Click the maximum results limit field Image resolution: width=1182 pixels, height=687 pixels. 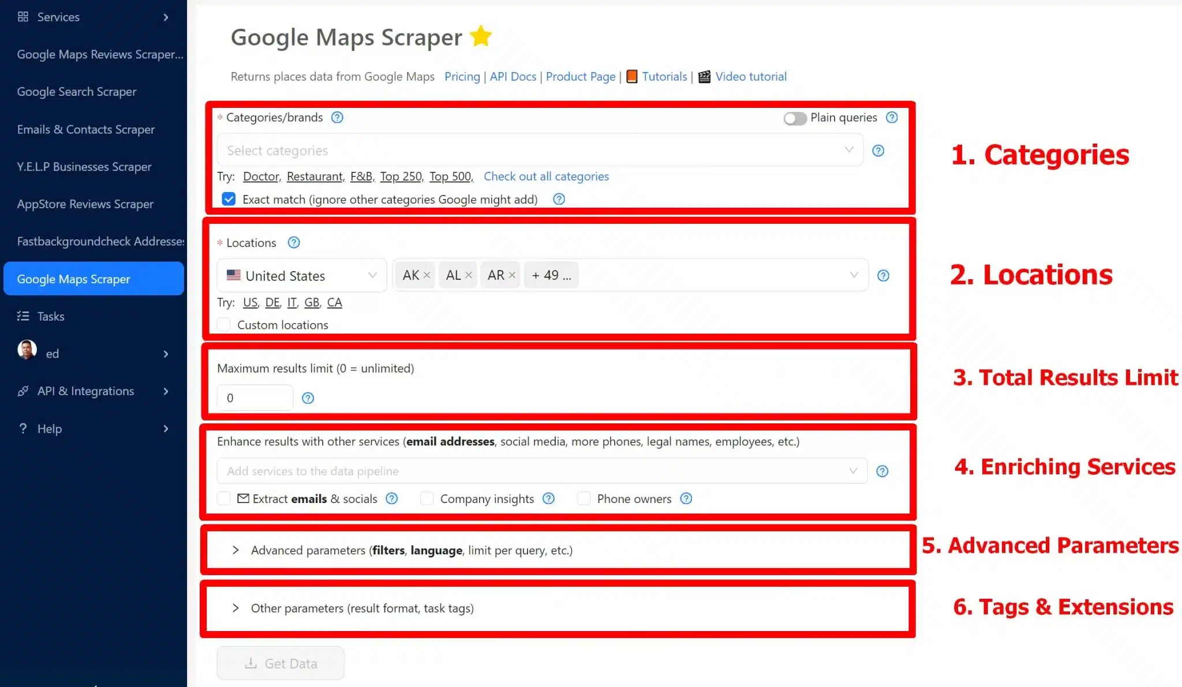pos(255,398)
